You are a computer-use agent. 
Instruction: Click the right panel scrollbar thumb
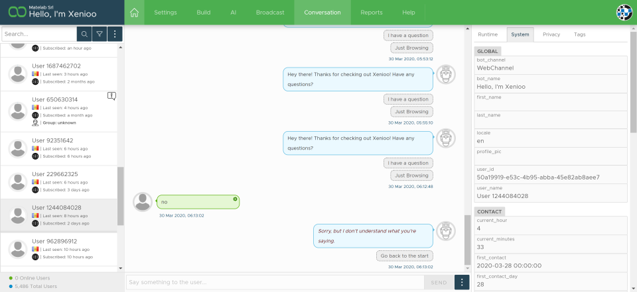click(x=633, y=82)
